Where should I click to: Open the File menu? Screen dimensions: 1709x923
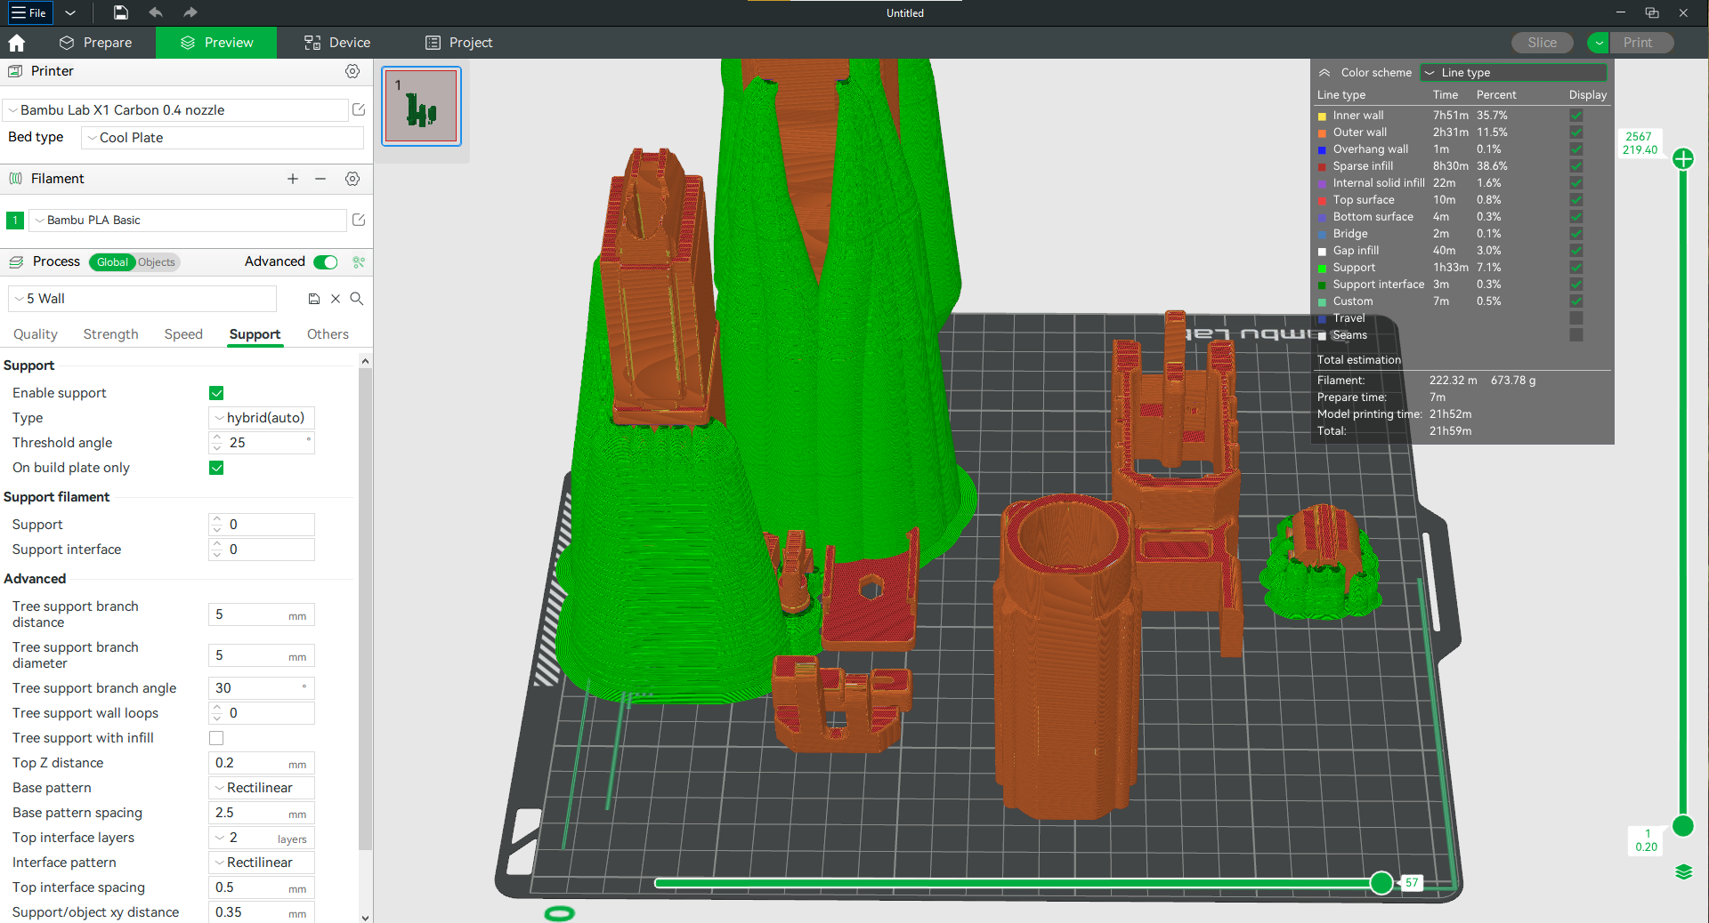pyautogui.click(x=29, y=12)
